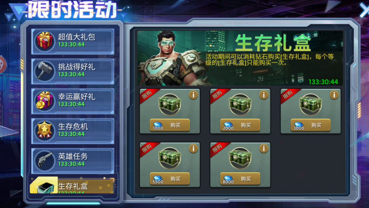Buy the 2000 diamond survival box
This screenshot has height=208, width=369.
coord(240,125)
